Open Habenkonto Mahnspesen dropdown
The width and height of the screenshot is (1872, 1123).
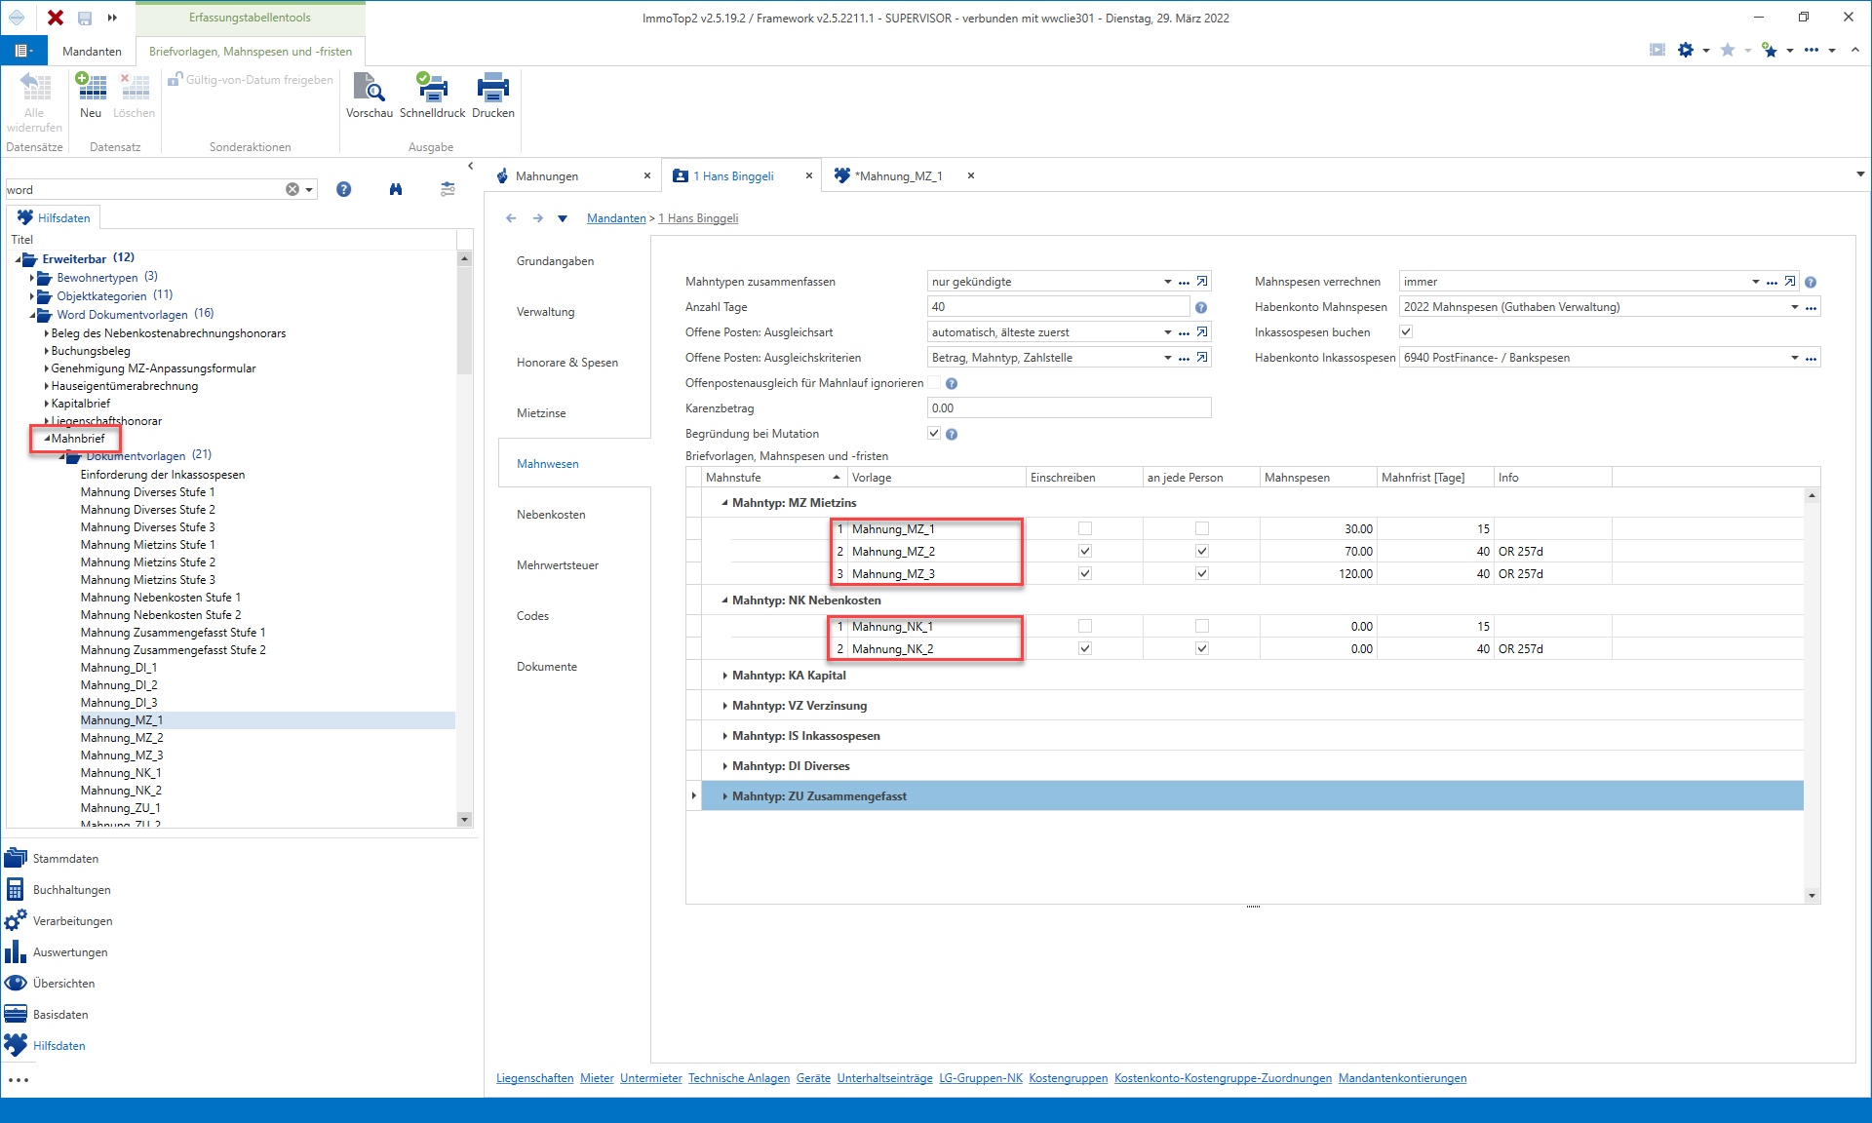1794,307
